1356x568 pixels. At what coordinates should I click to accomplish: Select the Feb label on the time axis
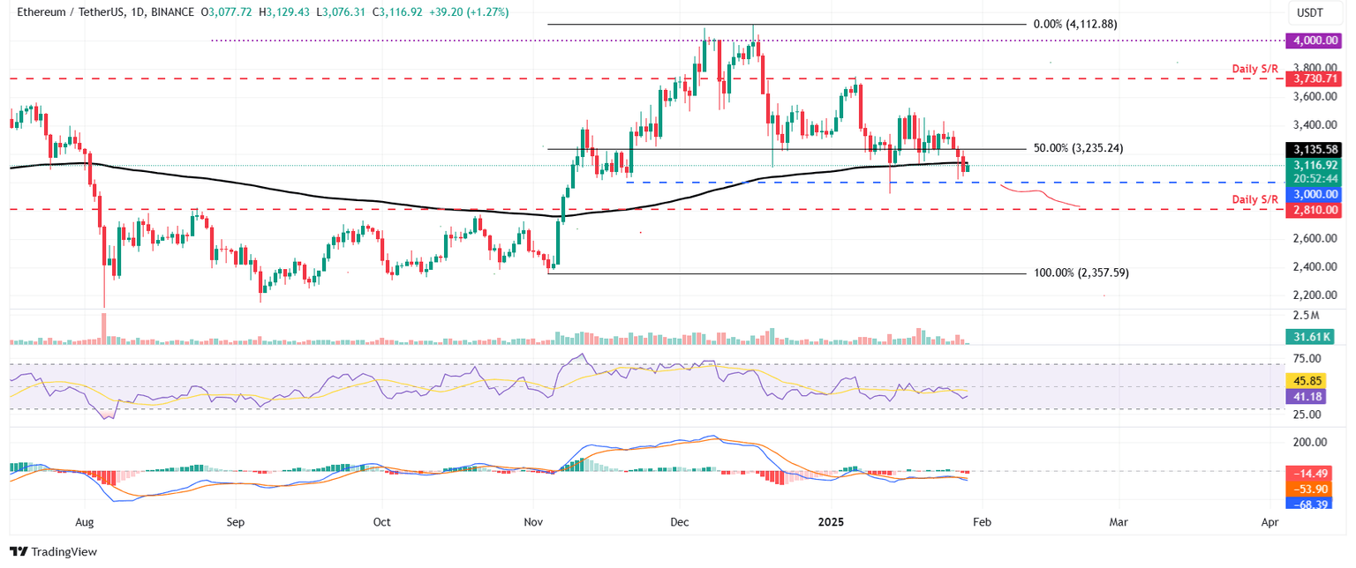coord(981,521)
